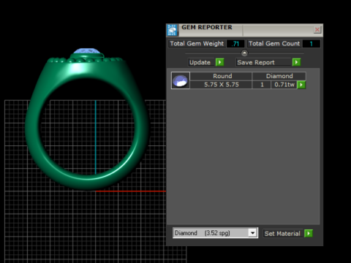
Task: Click the green arrow beside Set Material
Action: tap(309, 234)
